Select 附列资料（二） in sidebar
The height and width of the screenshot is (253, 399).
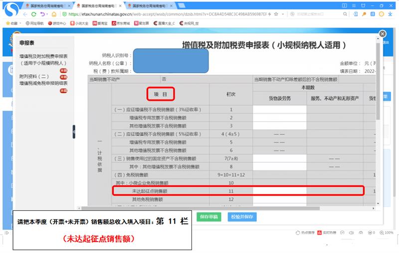click(33, 77)
